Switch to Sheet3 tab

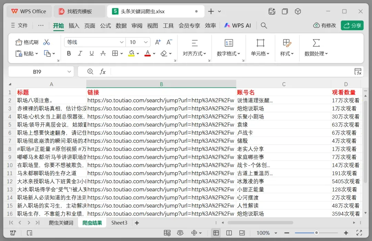[x=119, y=223]
